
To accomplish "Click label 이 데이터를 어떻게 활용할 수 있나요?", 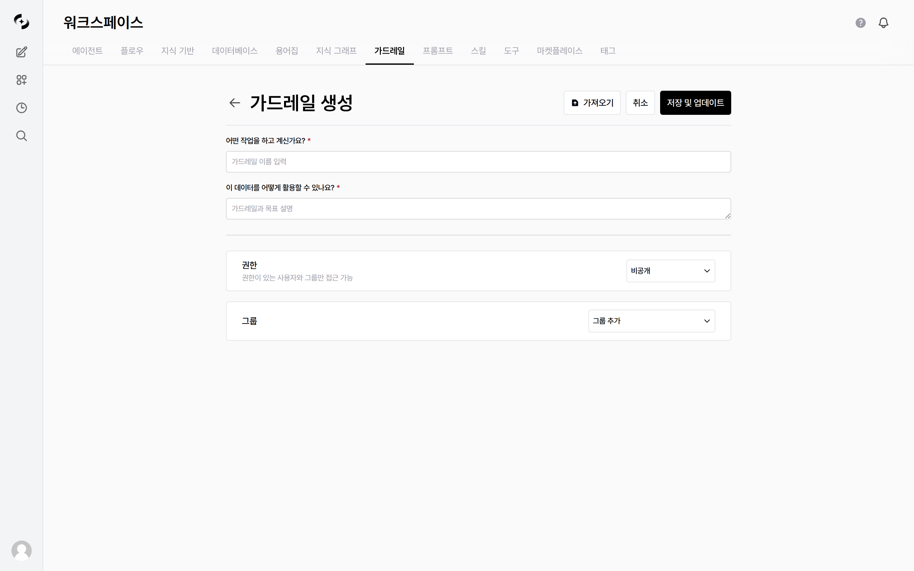I will point(280,188).
